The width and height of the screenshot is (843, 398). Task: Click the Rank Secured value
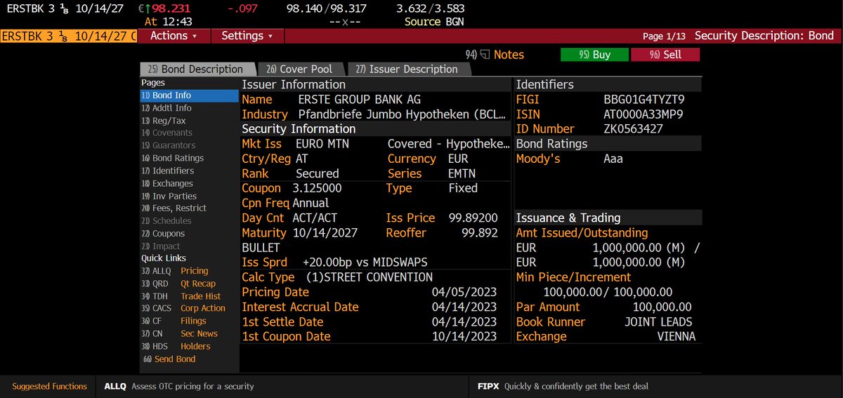(x=318, y=173)
